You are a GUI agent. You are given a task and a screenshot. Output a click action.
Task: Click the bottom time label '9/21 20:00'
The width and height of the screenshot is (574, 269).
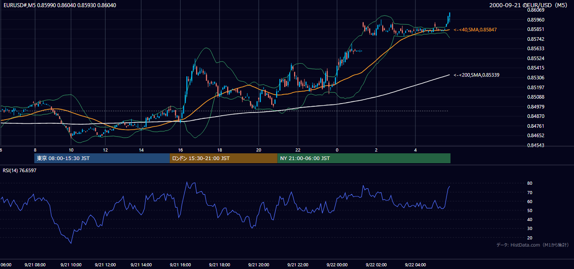[x=258, y=265]
